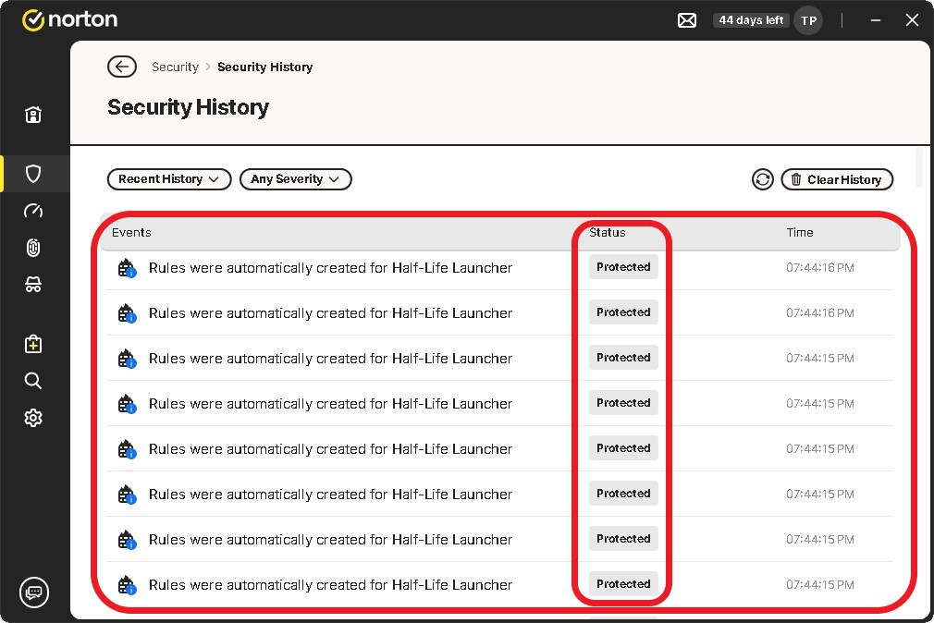Expand the Recent History dropdown

pos(169,179)
